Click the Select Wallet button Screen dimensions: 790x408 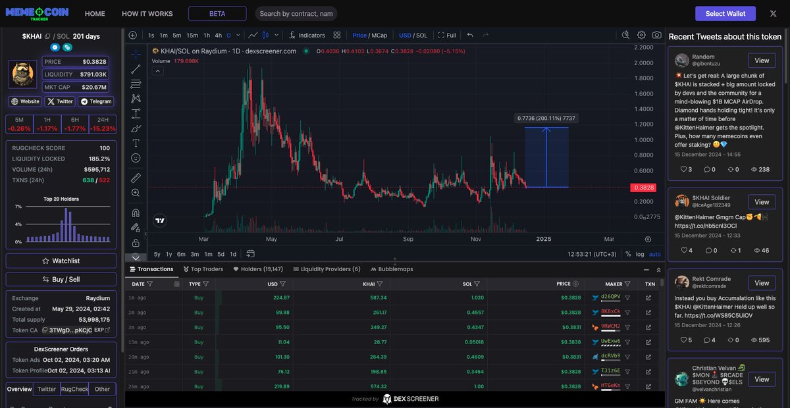725,14
